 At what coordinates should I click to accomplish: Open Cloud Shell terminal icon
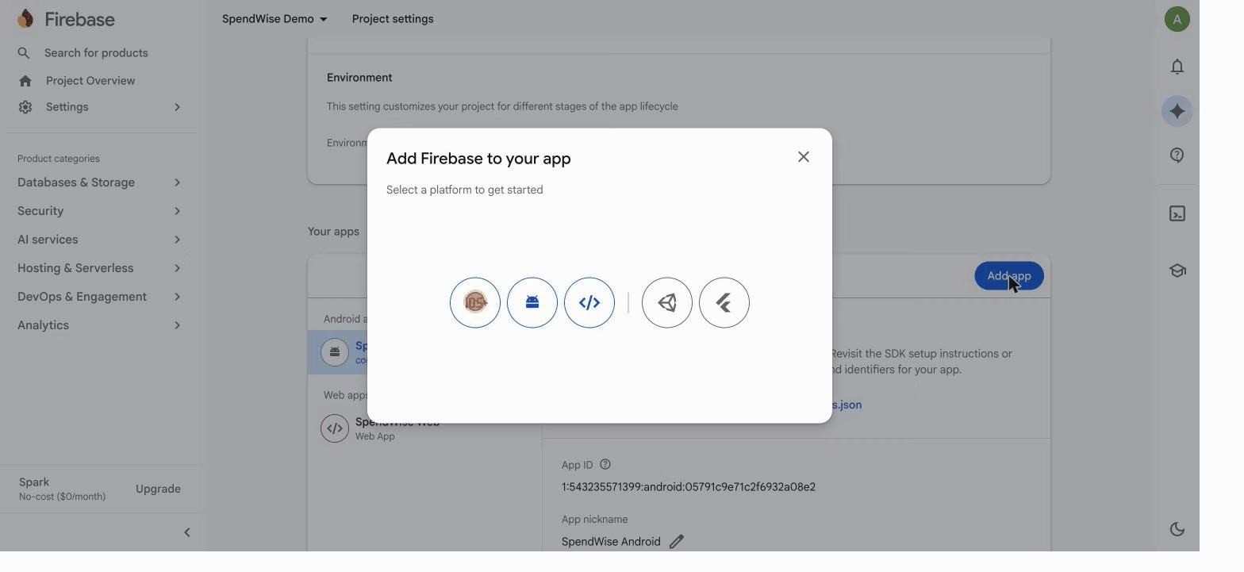tap(1177, 214)
